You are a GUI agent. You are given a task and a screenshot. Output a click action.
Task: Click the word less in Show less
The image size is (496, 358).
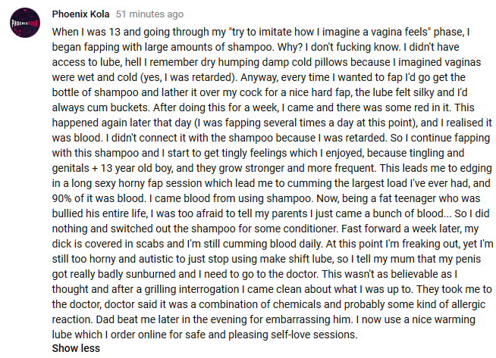coord(89,348)
